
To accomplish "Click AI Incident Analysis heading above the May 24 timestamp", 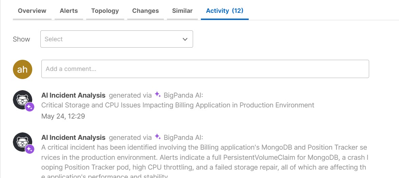I will [73, 95].
